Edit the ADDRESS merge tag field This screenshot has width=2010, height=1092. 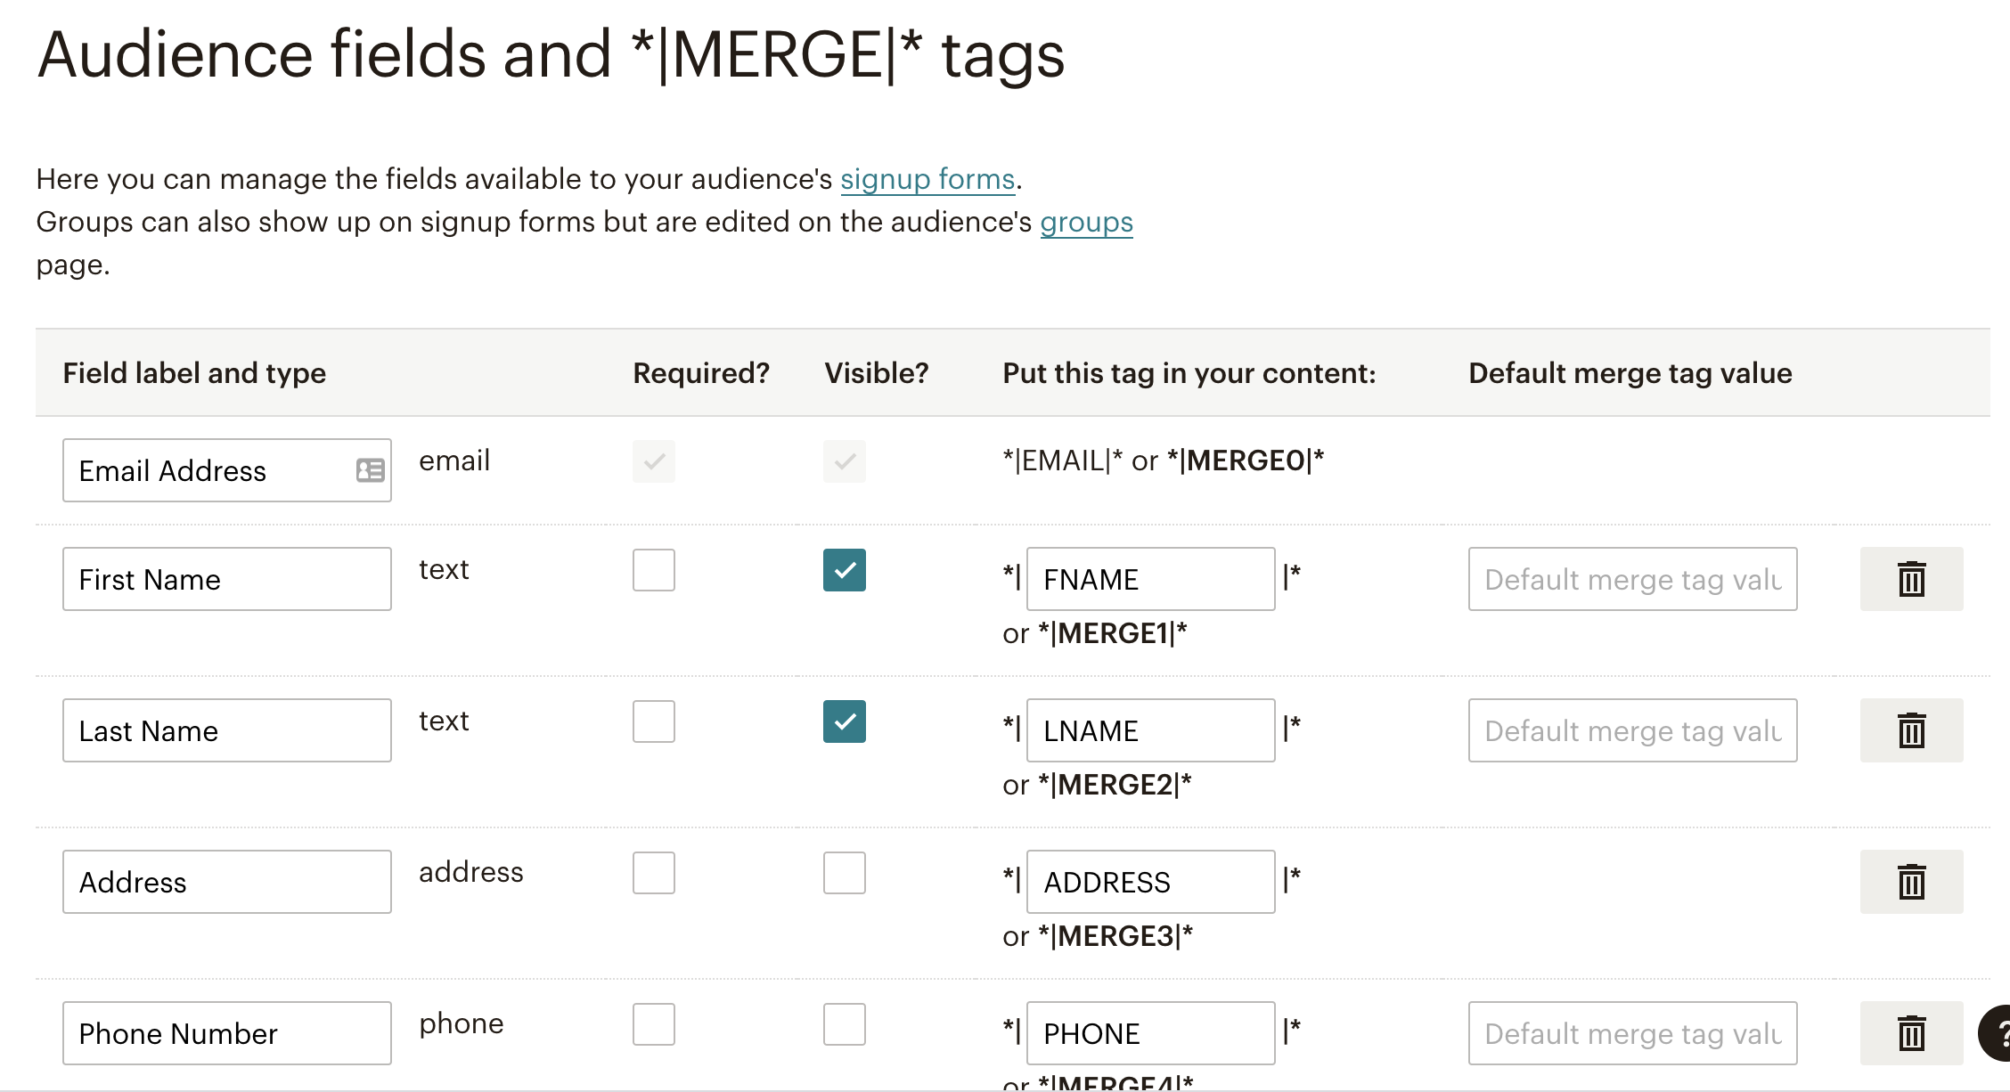(x=1150, y=882)
